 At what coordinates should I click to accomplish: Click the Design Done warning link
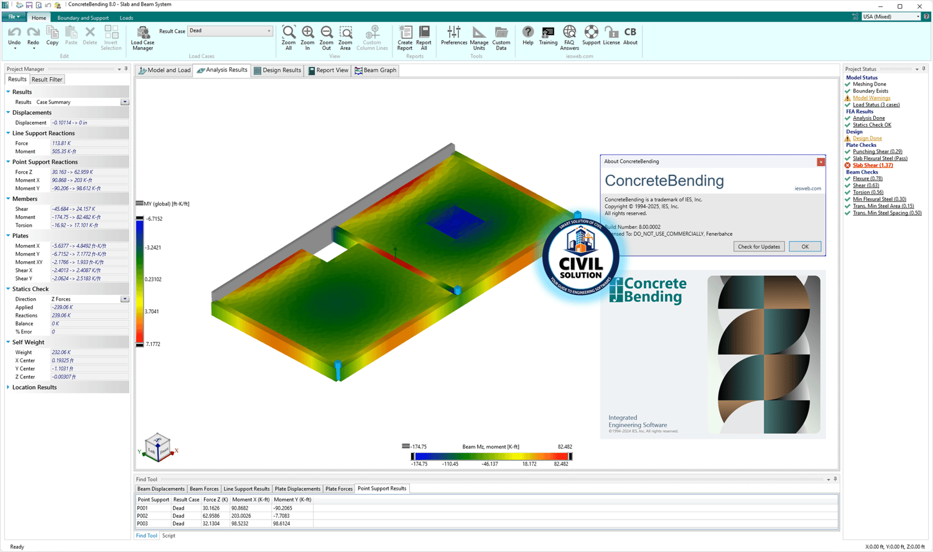click(867, 139)
